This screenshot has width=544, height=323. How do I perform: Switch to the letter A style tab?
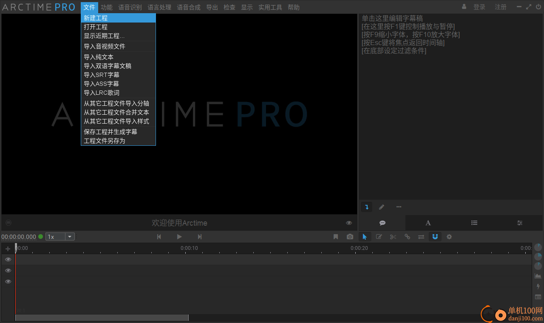pos(428,223)
